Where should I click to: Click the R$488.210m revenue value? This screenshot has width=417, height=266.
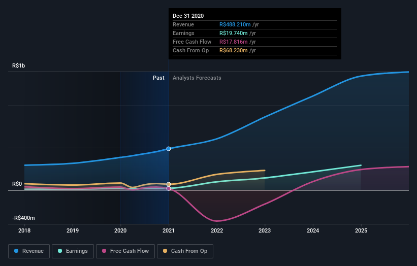(235, 24)
